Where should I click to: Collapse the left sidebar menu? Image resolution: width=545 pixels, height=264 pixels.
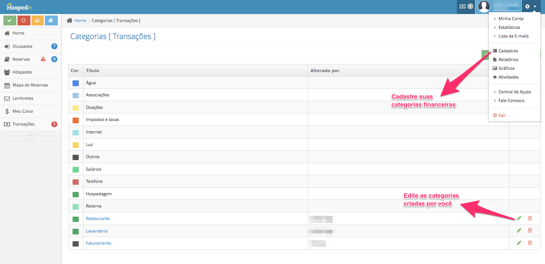coord(31,135)
